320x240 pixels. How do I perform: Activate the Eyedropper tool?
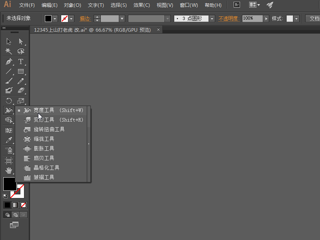[9, 140]
